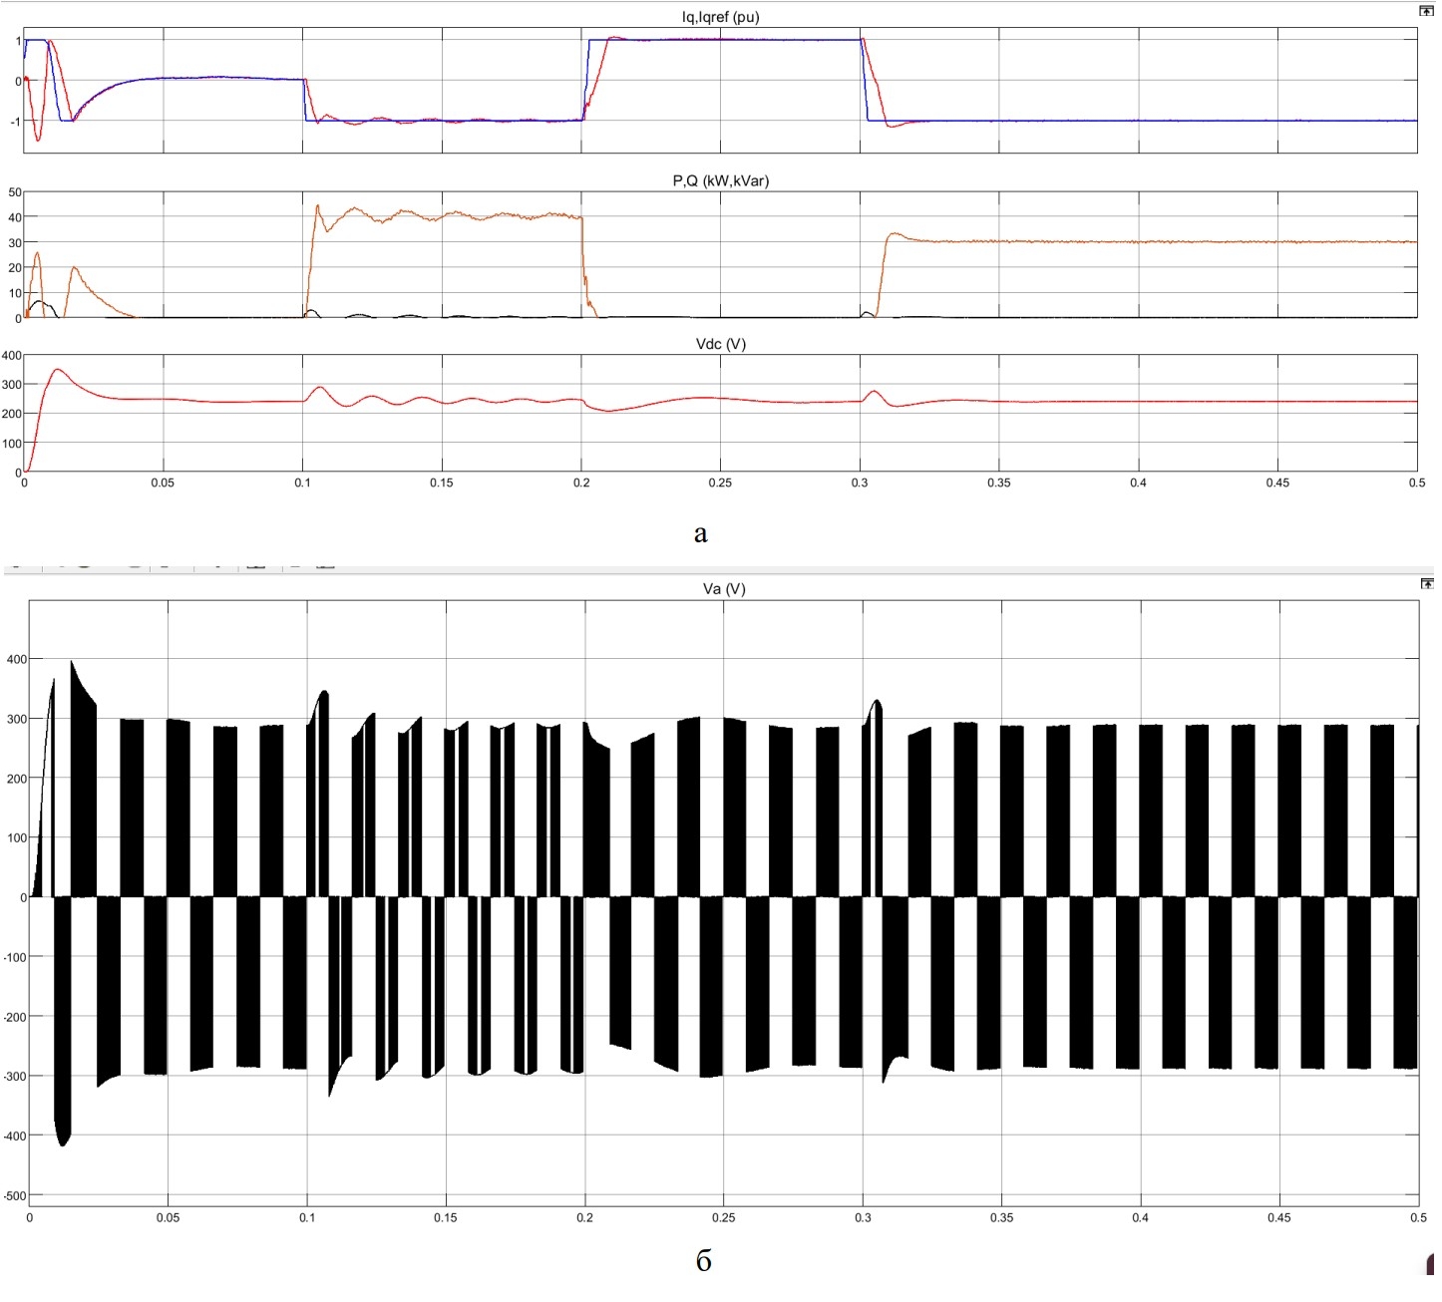Click the 0.25 time tick under the Va plot
This screenshot has width=1442, height=1302.
click(x=723, y=1217)
